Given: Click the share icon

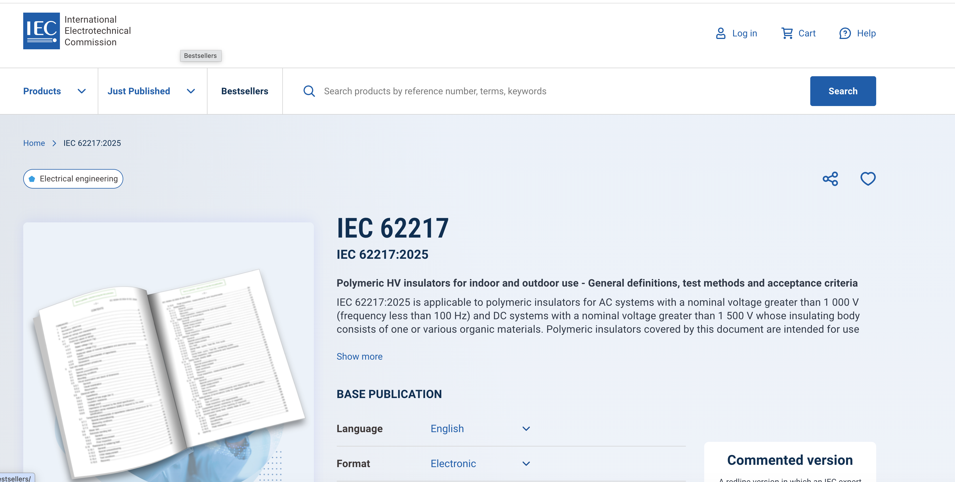Looking at the screenshot, I should point(830,179).
